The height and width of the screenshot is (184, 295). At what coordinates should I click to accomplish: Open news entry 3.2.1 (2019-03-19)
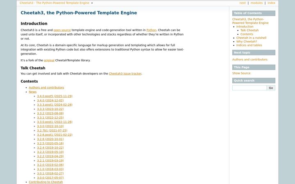[x=50, y=161]
